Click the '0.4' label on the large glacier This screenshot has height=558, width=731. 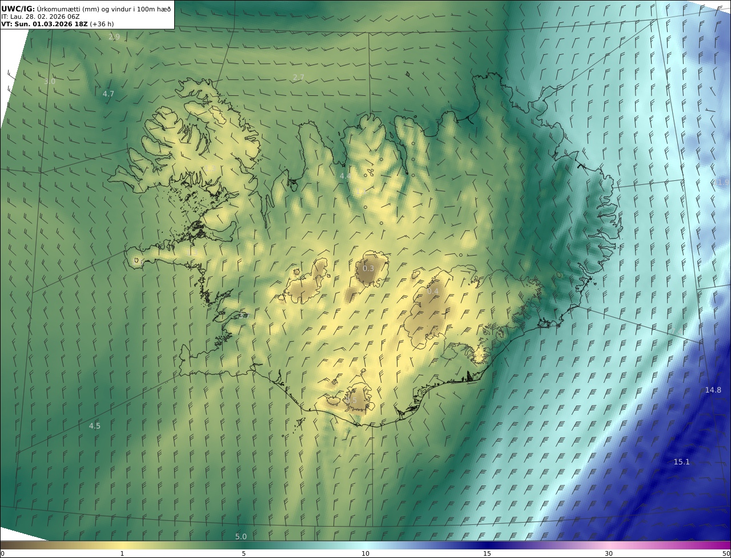pos(433,292)
